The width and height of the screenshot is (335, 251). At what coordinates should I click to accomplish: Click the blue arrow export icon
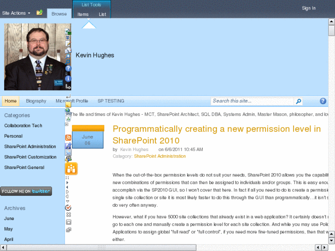click(x=68, y=146)
